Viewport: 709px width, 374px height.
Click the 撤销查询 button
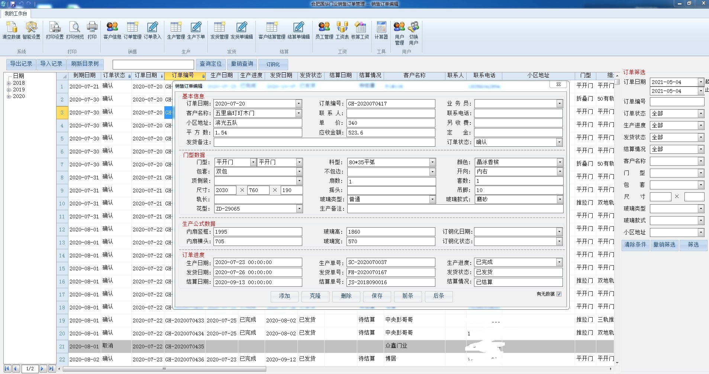pyautogui.click(x=242, y=64)
